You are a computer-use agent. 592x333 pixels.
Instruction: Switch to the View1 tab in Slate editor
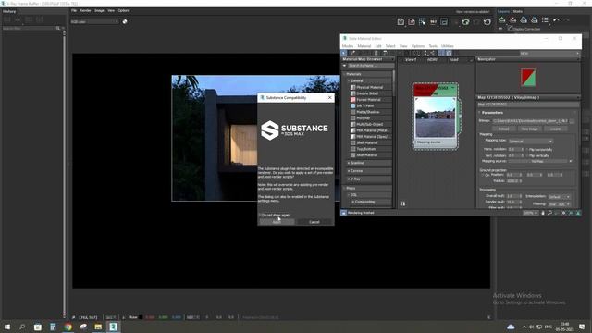coord(411,59)
